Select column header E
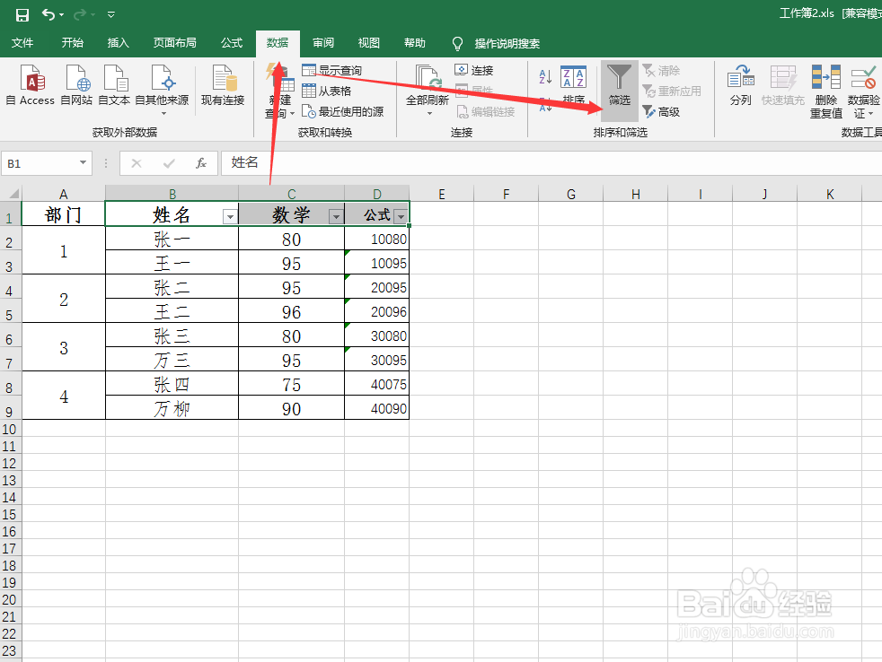Image resolution: width=882 pixels, height=662 pixels. pos(442,194)
